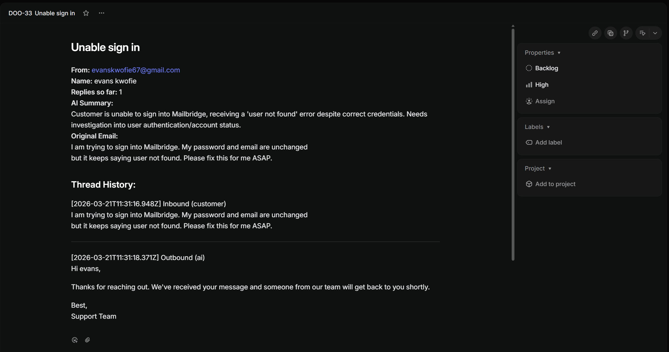Click Add to project

(x=555, y=184)
